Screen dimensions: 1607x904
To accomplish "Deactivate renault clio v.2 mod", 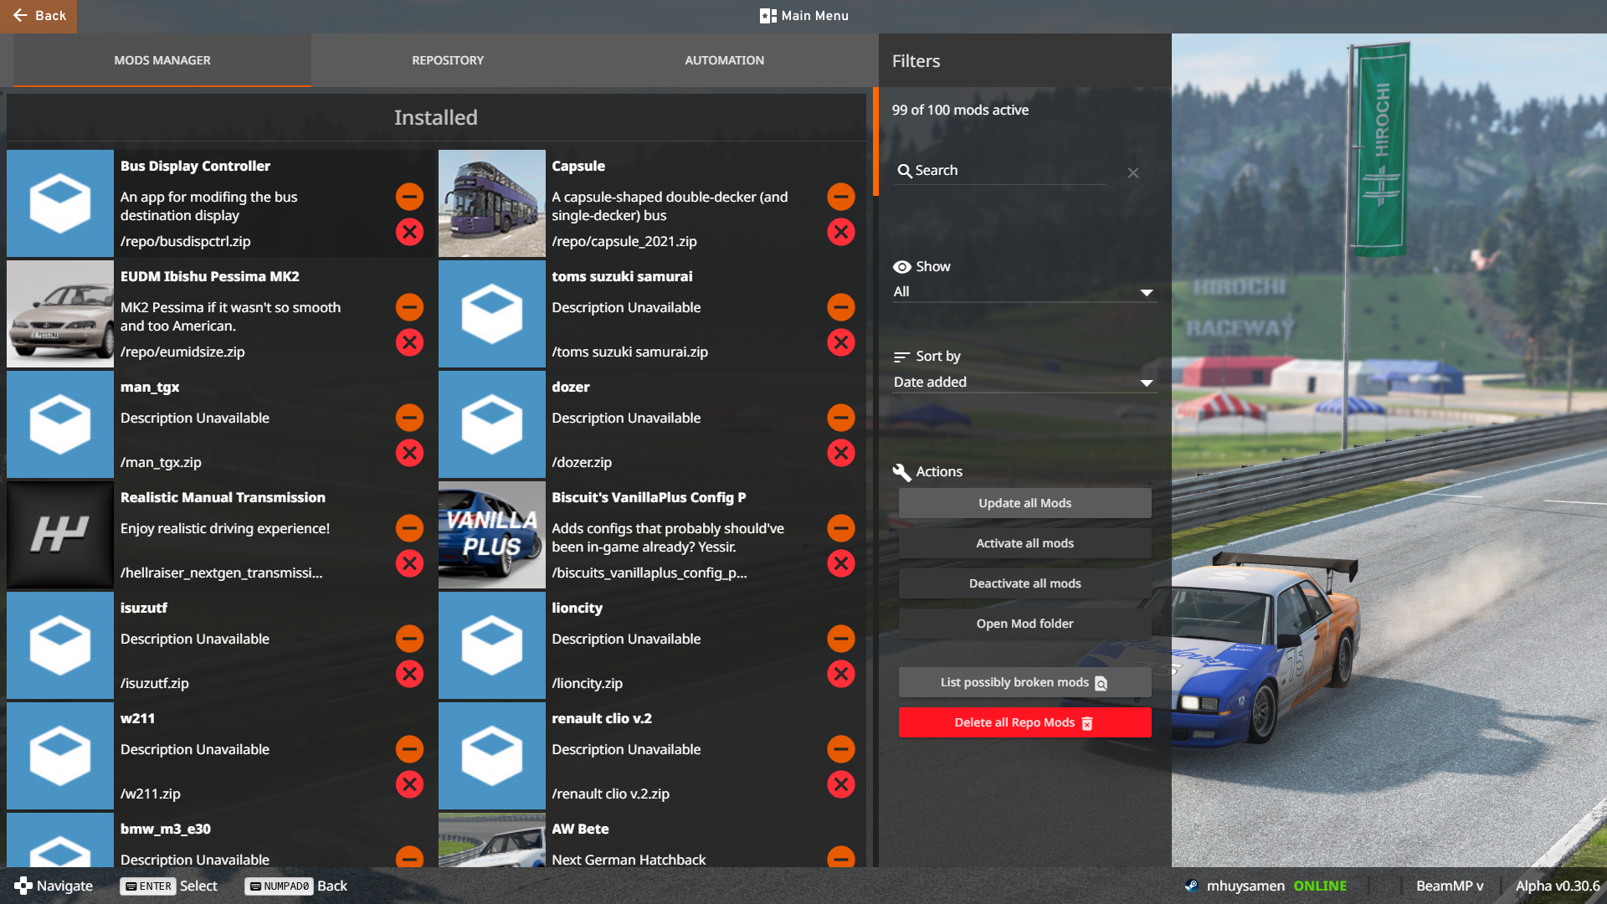I will pyautogui.click(x=841, y=749).
